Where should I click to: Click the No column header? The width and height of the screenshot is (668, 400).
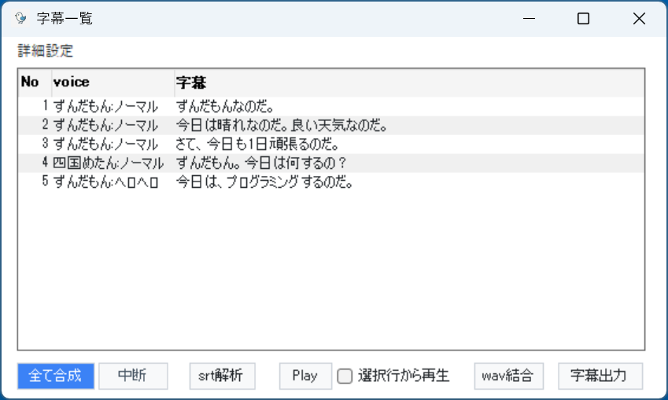pyautogui.click(x=35, y=83)
